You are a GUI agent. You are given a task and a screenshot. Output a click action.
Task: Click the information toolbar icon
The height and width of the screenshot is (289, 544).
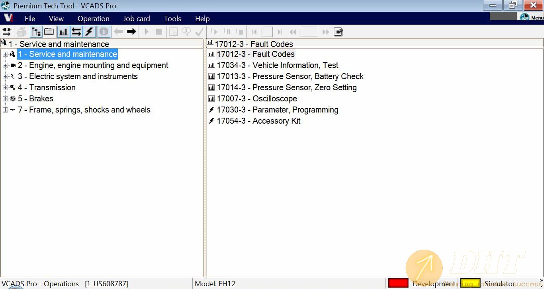click(104, 32)
